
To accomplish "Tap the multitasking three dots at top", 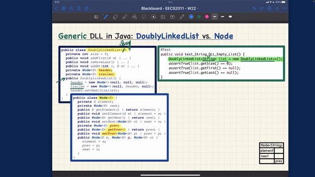I will pyautogui.click(x=170, y=2).
